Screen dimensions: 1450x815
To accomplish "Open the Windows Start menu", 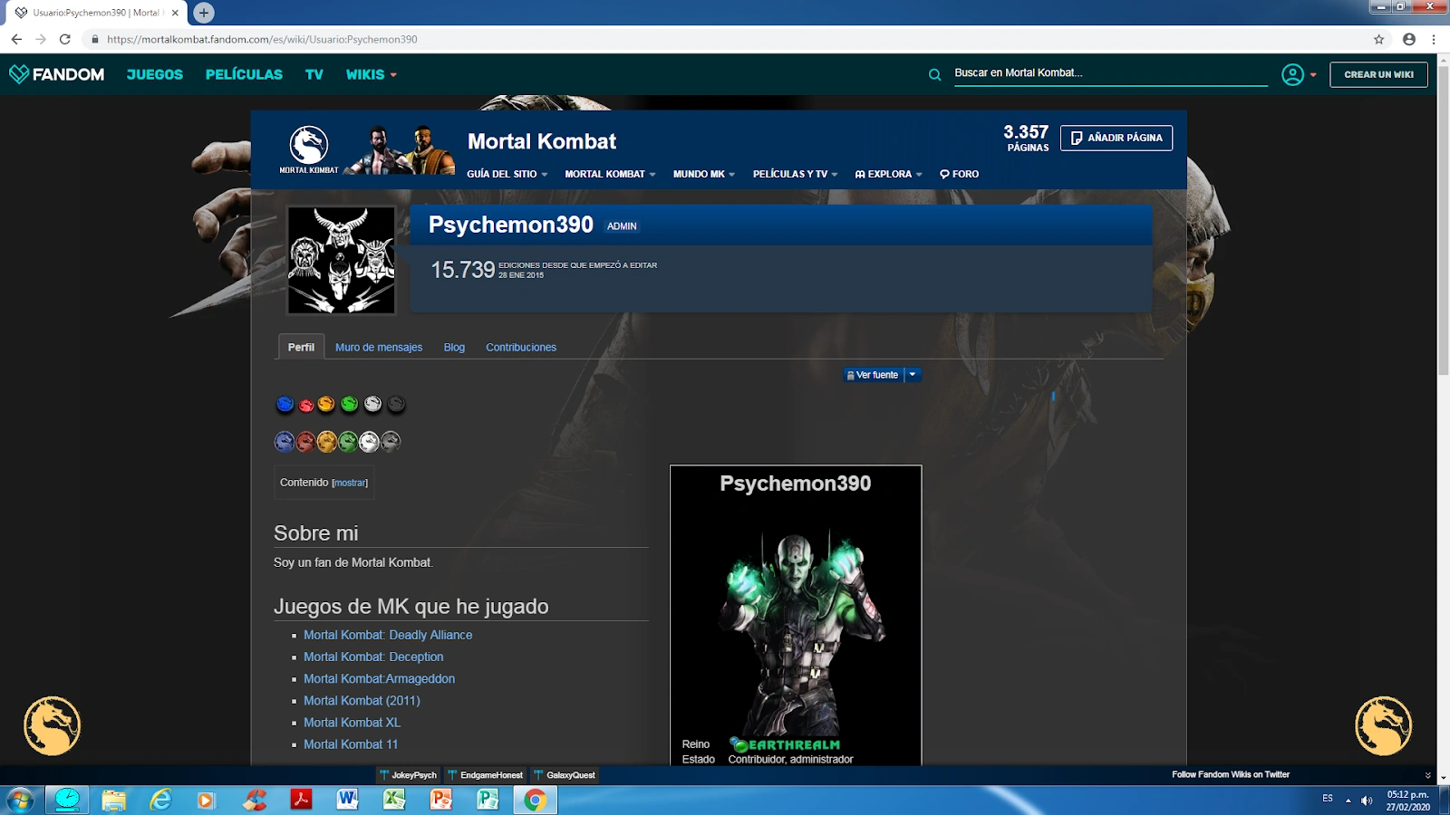I will tap(20, 800).
